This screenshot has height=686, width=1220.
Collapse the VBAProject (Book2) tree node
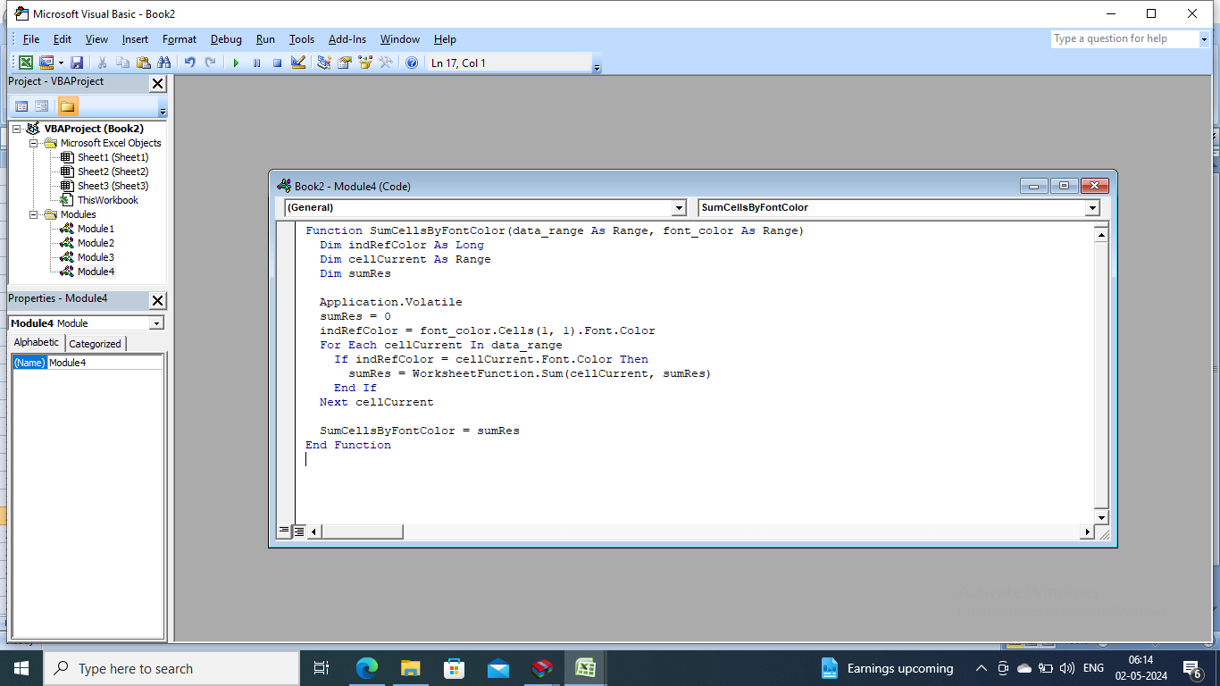coord(16,129)
